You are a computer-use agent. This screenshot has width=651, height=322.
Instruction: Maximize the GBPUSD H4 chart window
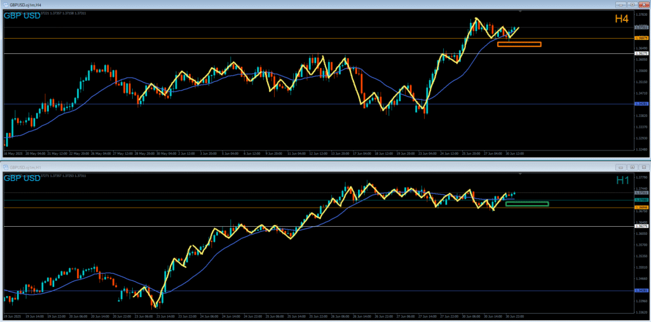[x=633, y=4]
